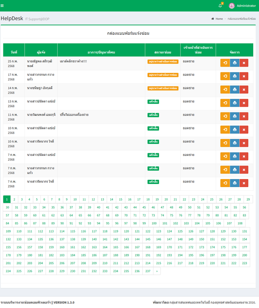
Task: Delete the 13 ก.พ. 2568 request
Action: pyautogui.click(x=244, y=103)
